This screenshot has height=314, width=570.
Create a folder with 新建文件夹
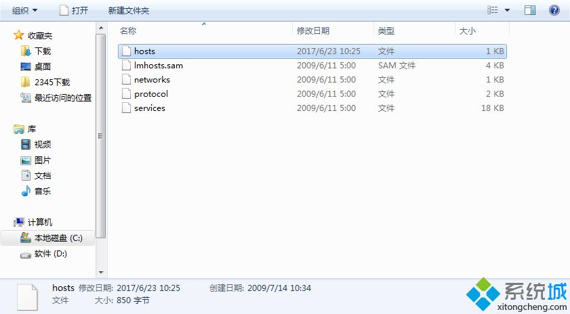pos(129,10)
